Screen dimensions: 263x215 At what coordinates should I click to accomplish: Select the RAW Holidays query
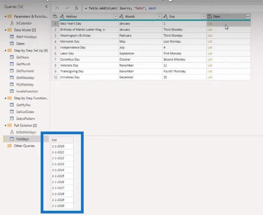[26, 37]
